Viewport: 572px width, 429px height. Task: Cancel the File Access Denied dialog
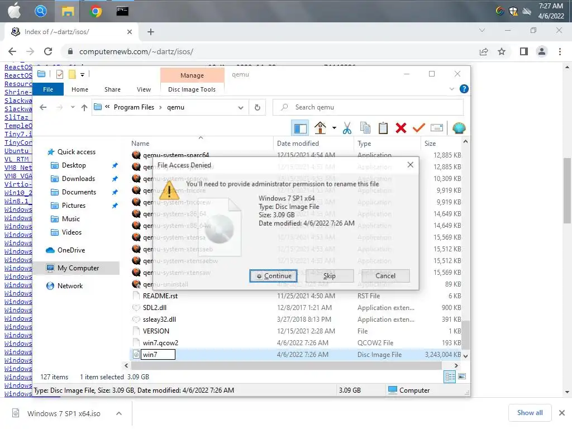(x=385, y=276)
